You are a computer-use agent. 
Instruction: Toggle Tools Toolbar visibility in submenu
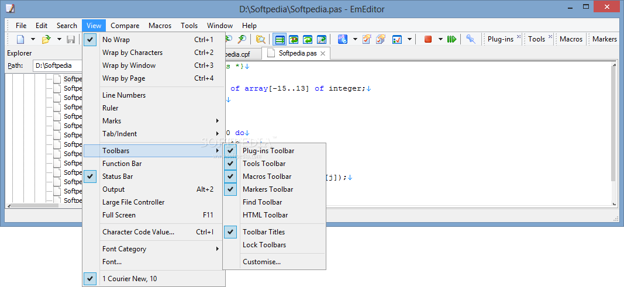click(x=275, y=164)
